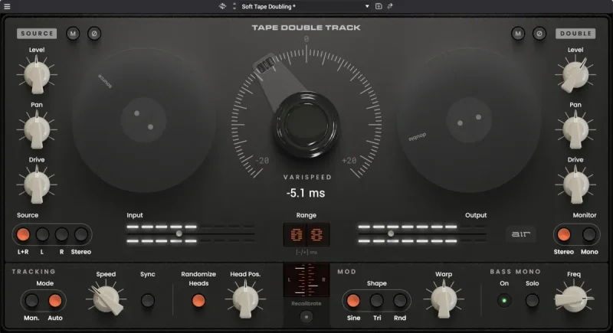Click the preset dropdown arrow
Image resolution: width=613 pixels, height=333 pixels.
[x=367, y=6]
